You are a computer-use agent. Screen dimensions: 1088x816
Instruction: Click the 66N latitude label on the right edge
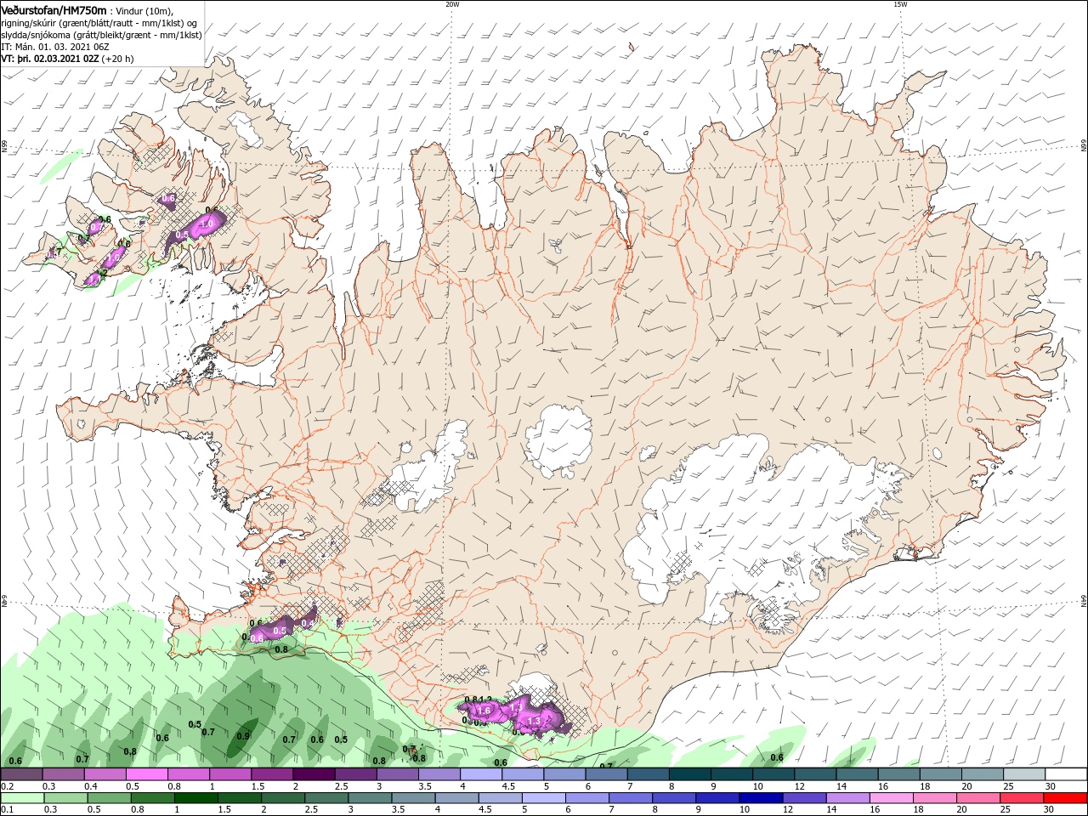coord(1084,146)
